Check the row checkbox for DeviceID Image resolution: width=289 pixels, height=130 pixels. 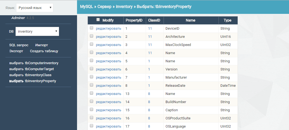[92, 28]
